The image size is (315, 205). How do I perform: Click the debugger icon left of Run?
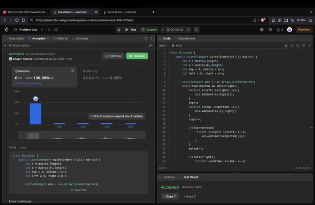pyautogui.click(x=119, y=30)
